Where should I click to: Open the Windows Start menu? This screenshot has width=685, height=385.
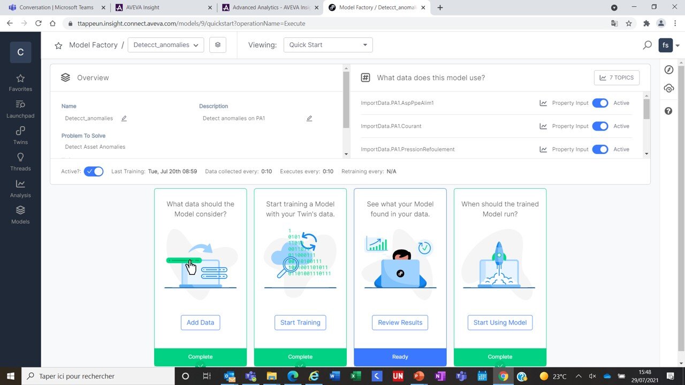10,376
